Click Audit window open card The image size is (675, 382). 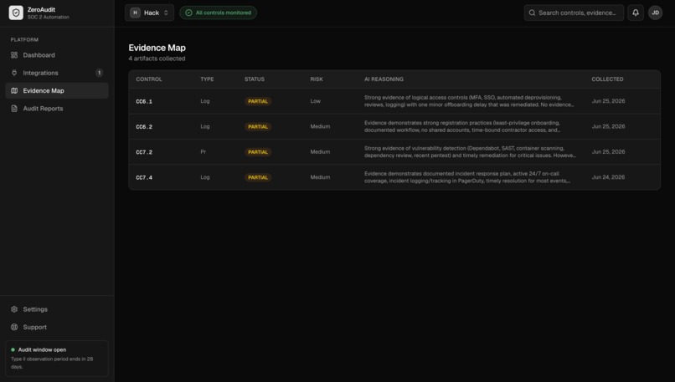[x=57, y=359]
